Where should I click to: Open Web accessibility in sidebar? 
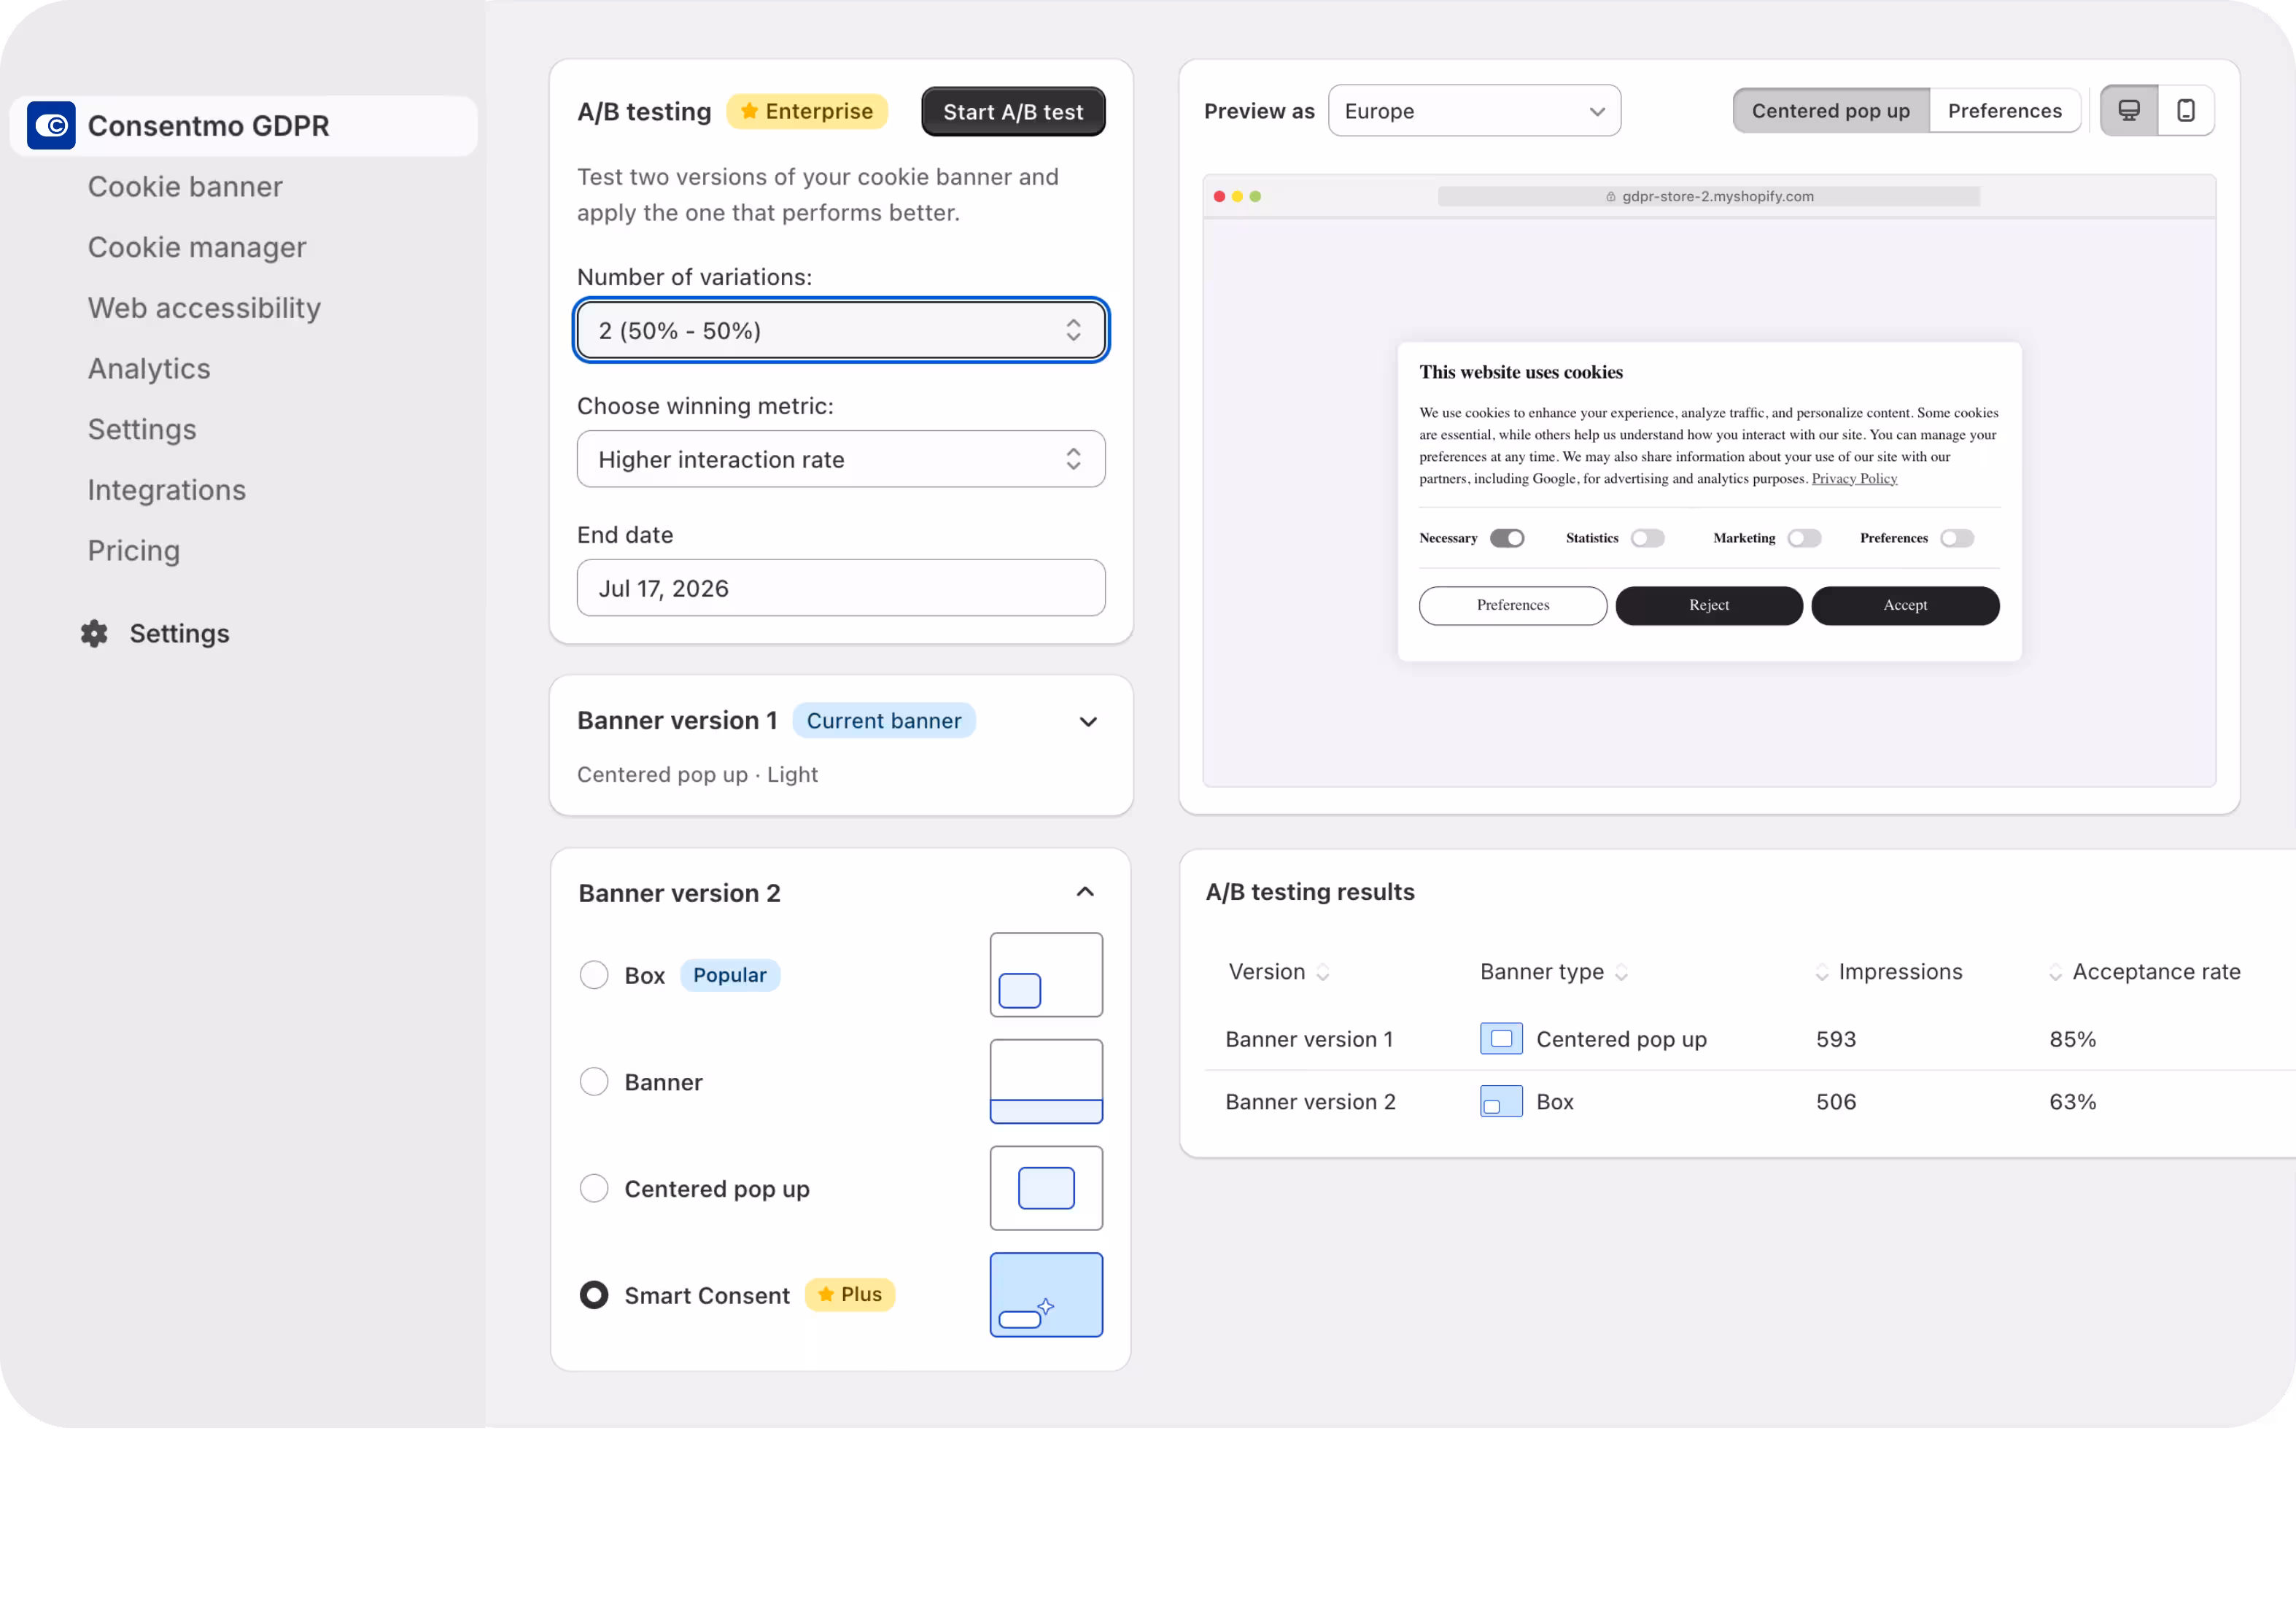tap(204, 307)
